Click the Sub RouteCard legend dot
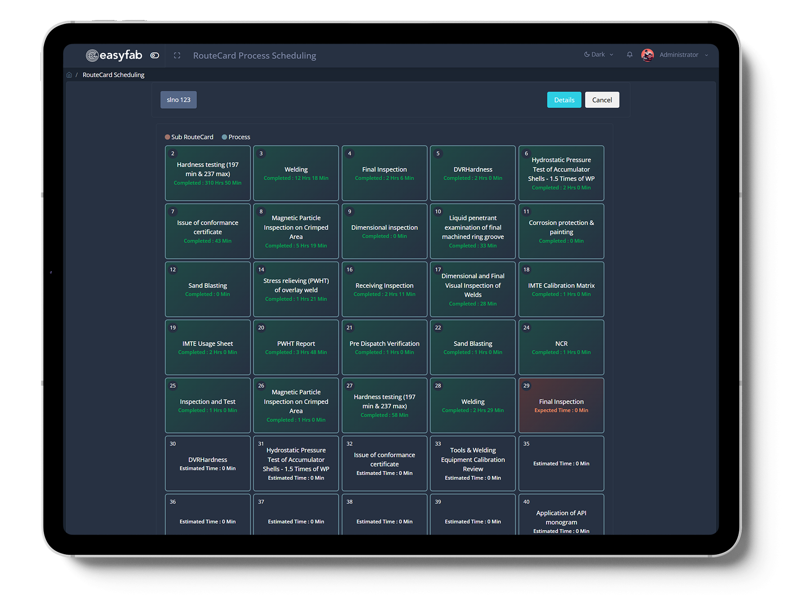 [x=167, y=137]
